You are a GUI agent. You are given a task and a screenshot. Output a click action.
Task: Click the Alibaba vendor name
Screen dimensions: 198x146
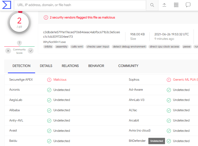click(x=15, y=110)
